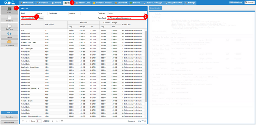This screenshot has height=125, width=256.
Task: Select the Canada - Fixed Others row
Action: click(x=82, y=43)
